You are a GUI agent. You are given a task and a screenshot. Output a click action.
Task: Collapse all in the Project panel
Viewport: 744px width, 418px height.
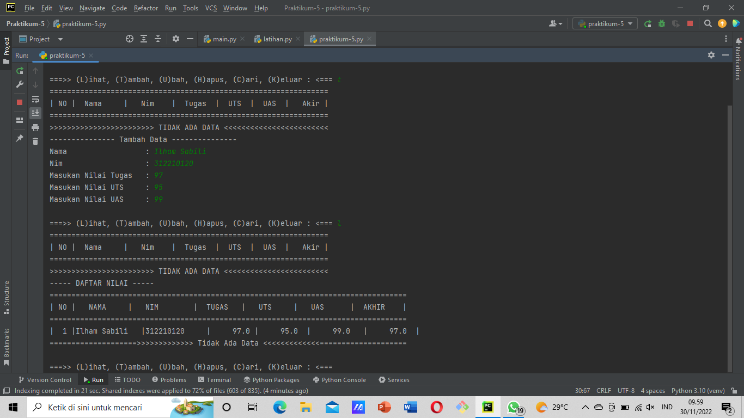coord(158,39)
